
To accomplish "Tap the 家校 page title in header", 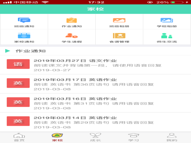I will [x=95, y=9].
